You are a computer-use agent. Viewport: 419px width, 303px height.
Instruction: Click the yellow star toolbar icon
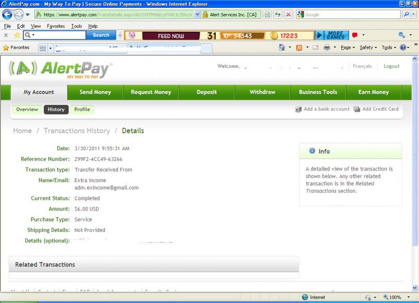pyautogui.click(x=17, y=35)
